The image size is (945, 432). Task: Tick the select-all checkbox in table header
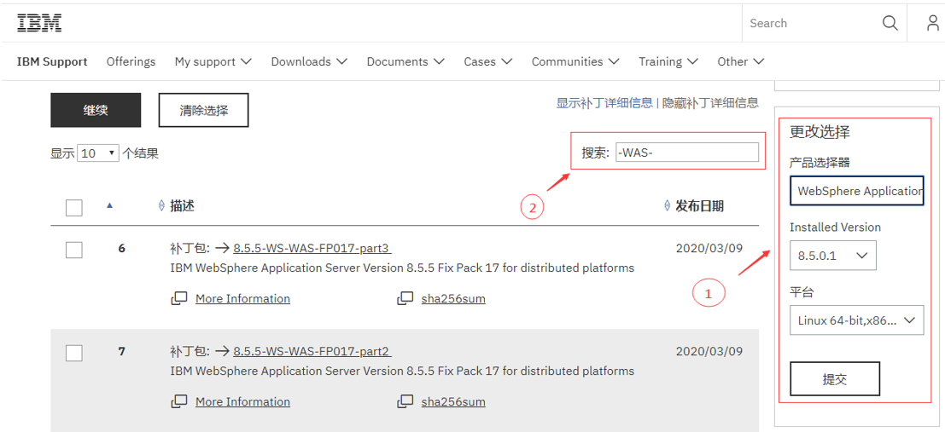(x=73, y=208)
